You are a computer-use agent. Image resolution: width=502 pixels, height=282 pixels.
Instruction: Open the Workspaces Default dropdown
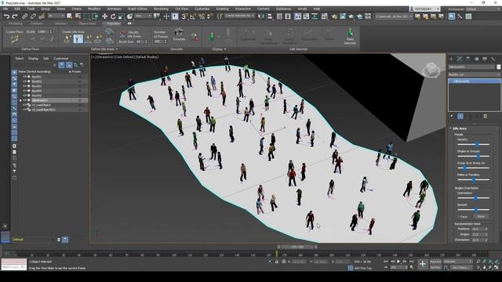(483, 9)
